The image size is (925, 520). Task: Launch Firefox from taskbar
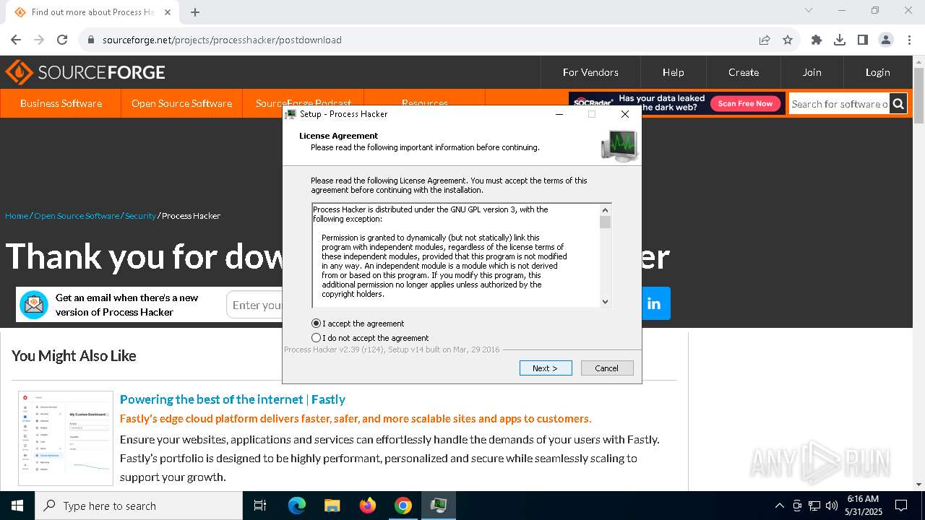[x=368, y=506]
